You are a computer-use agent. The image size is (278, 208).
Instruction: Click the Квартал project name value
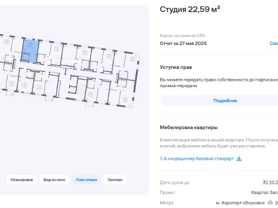pos(265,192)
